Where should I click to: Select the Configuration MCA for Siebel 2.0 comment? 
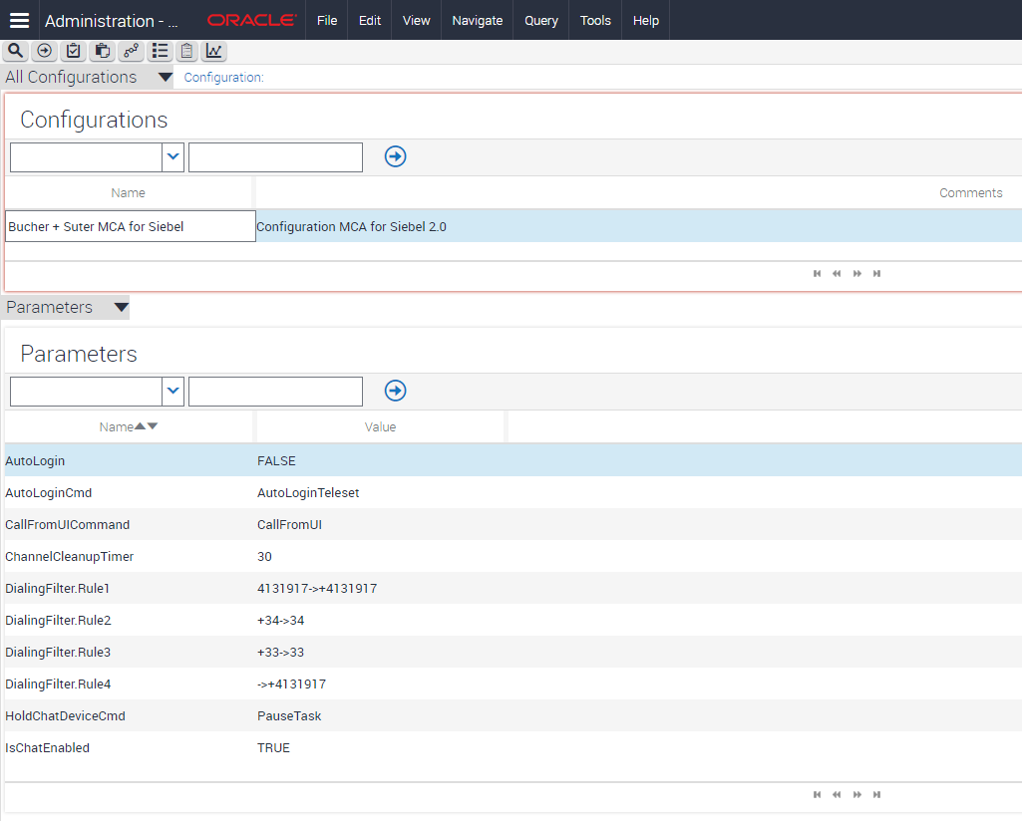point(351,226)
